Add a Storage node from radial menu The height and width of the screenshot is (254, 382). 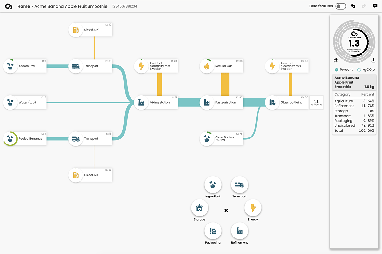(x=199, y=208)
